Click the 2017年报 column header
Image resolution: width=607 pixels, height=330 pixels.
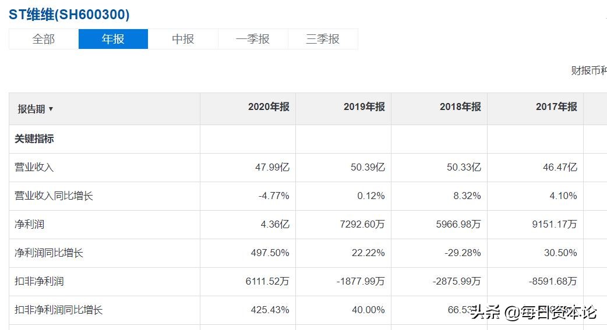[x=556, y=107]
